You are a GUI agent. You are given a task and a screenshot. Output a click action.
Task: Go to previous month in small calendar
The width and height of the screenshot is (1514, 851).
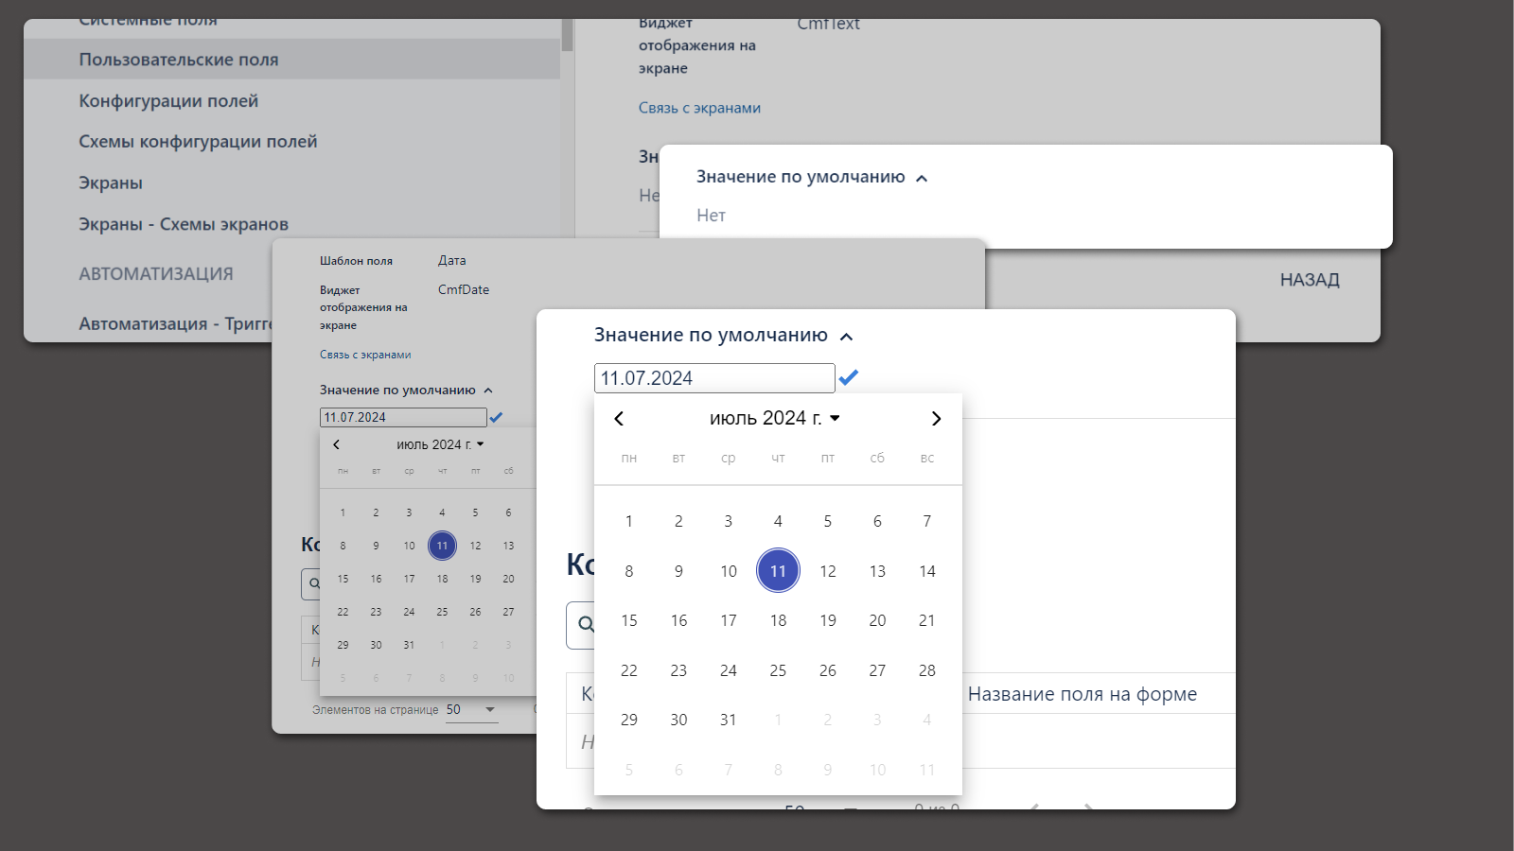tap(336, 444)
